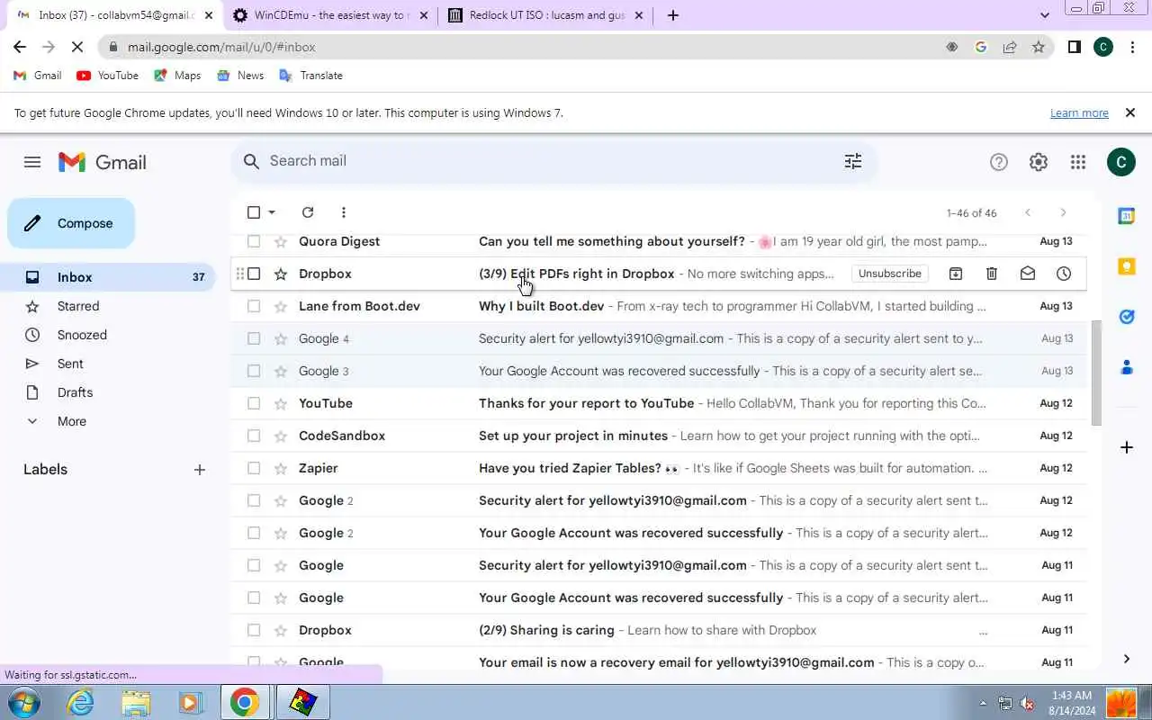The height and width of the screenshot is (720, 1152).
Task: Star the CodeSandbox email
Action: click(x=281, y=436)
